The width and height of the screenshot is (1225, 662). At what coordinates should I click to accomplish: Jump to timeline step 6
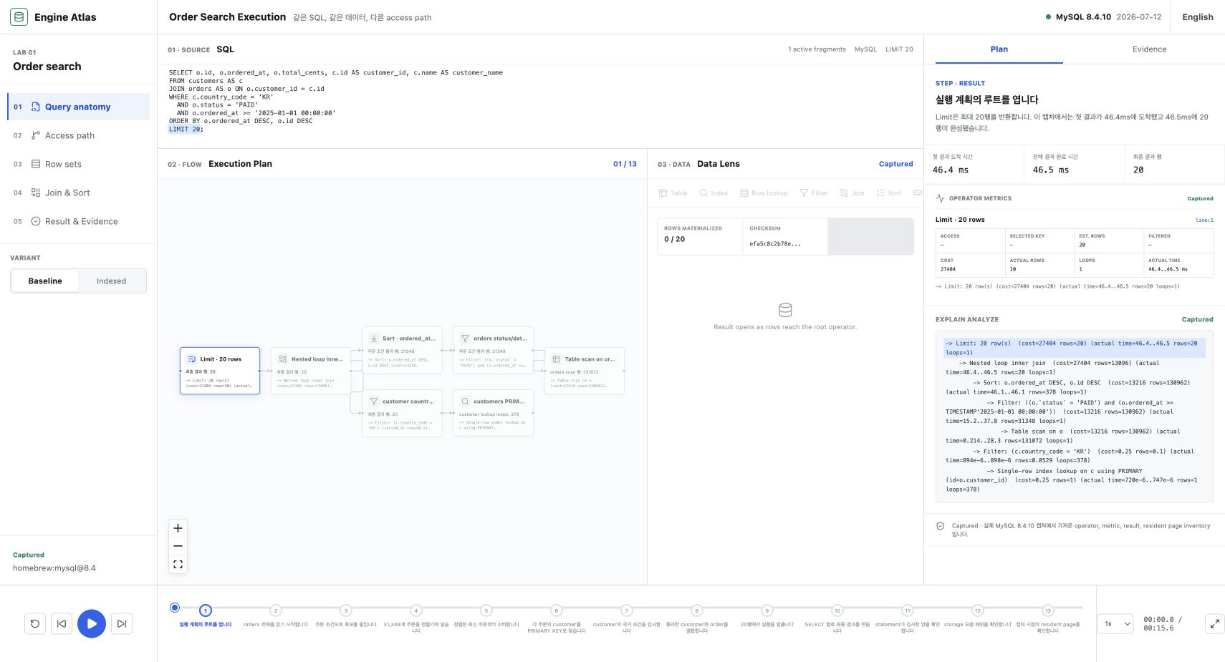coord(557,610)
